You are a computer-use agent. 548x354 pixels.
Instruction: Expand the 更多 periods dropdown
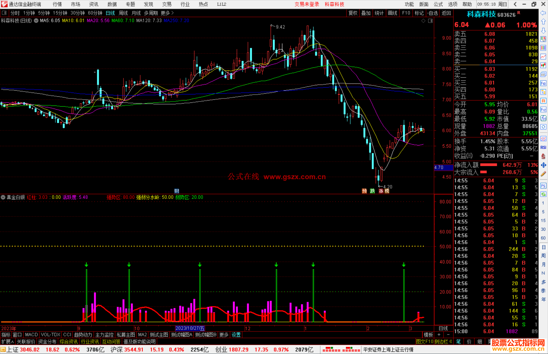pos(167,13)
